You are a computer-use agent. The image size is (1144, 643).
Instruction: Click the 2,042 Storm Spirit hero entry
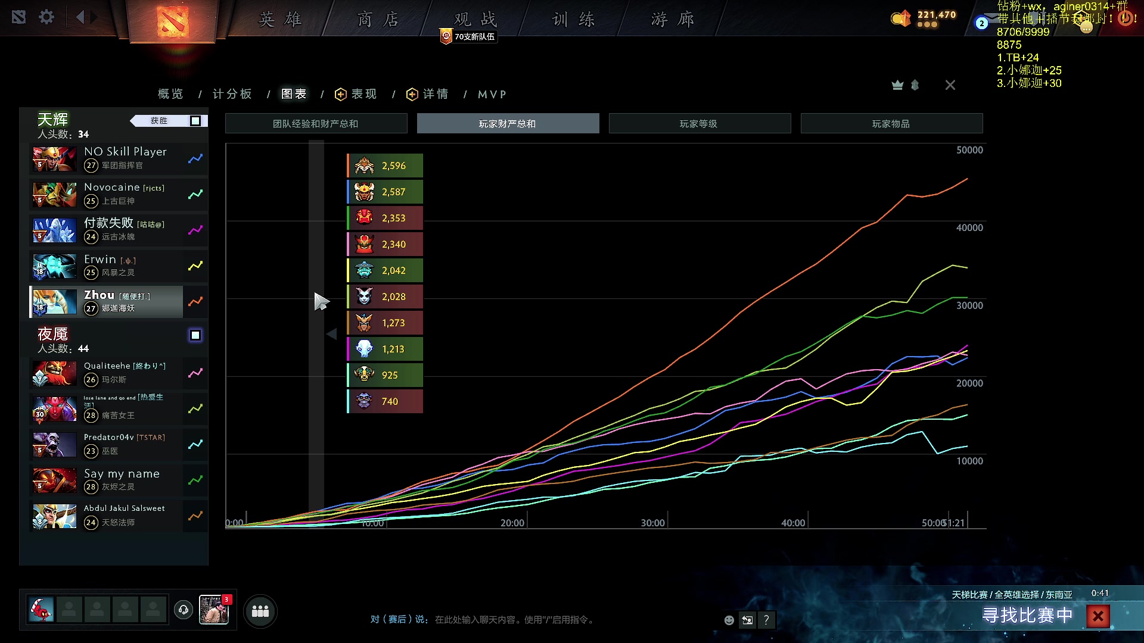pyautogui.click(x=385, y=270)
